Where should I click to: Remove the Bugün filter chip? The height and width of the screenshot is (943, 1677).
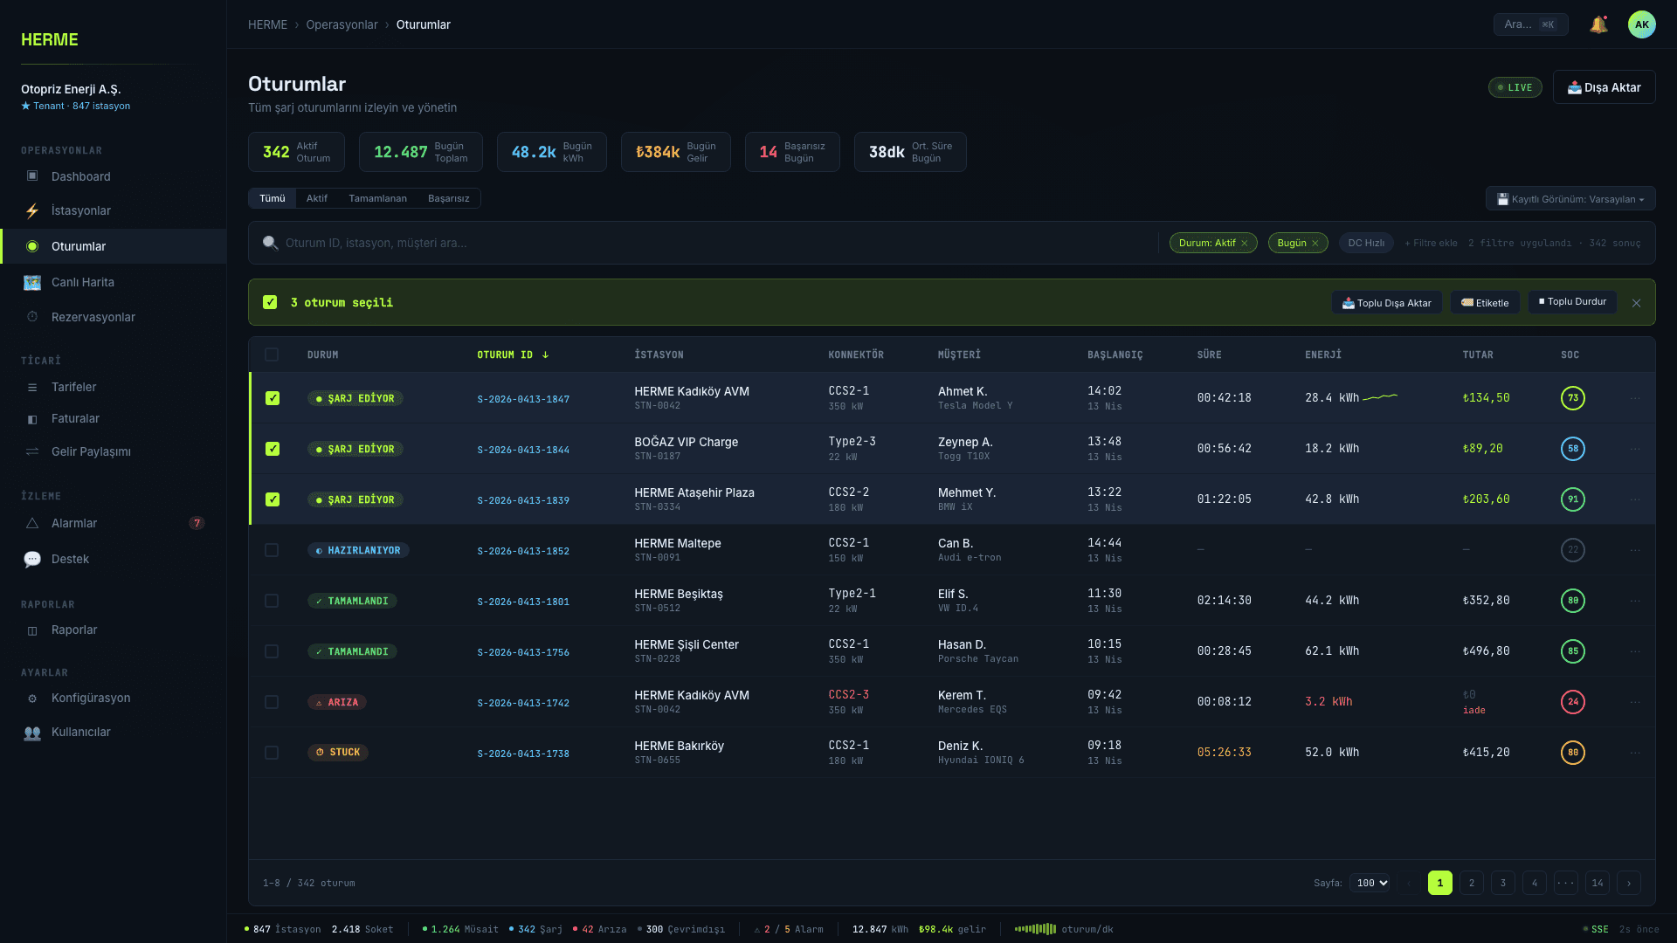(x=1315, y=243)
